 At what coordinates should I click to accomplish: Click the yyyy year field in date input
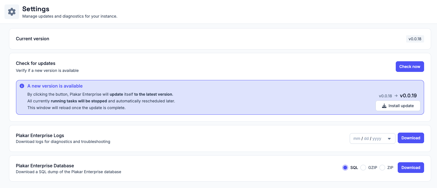(x=377, y=138)
